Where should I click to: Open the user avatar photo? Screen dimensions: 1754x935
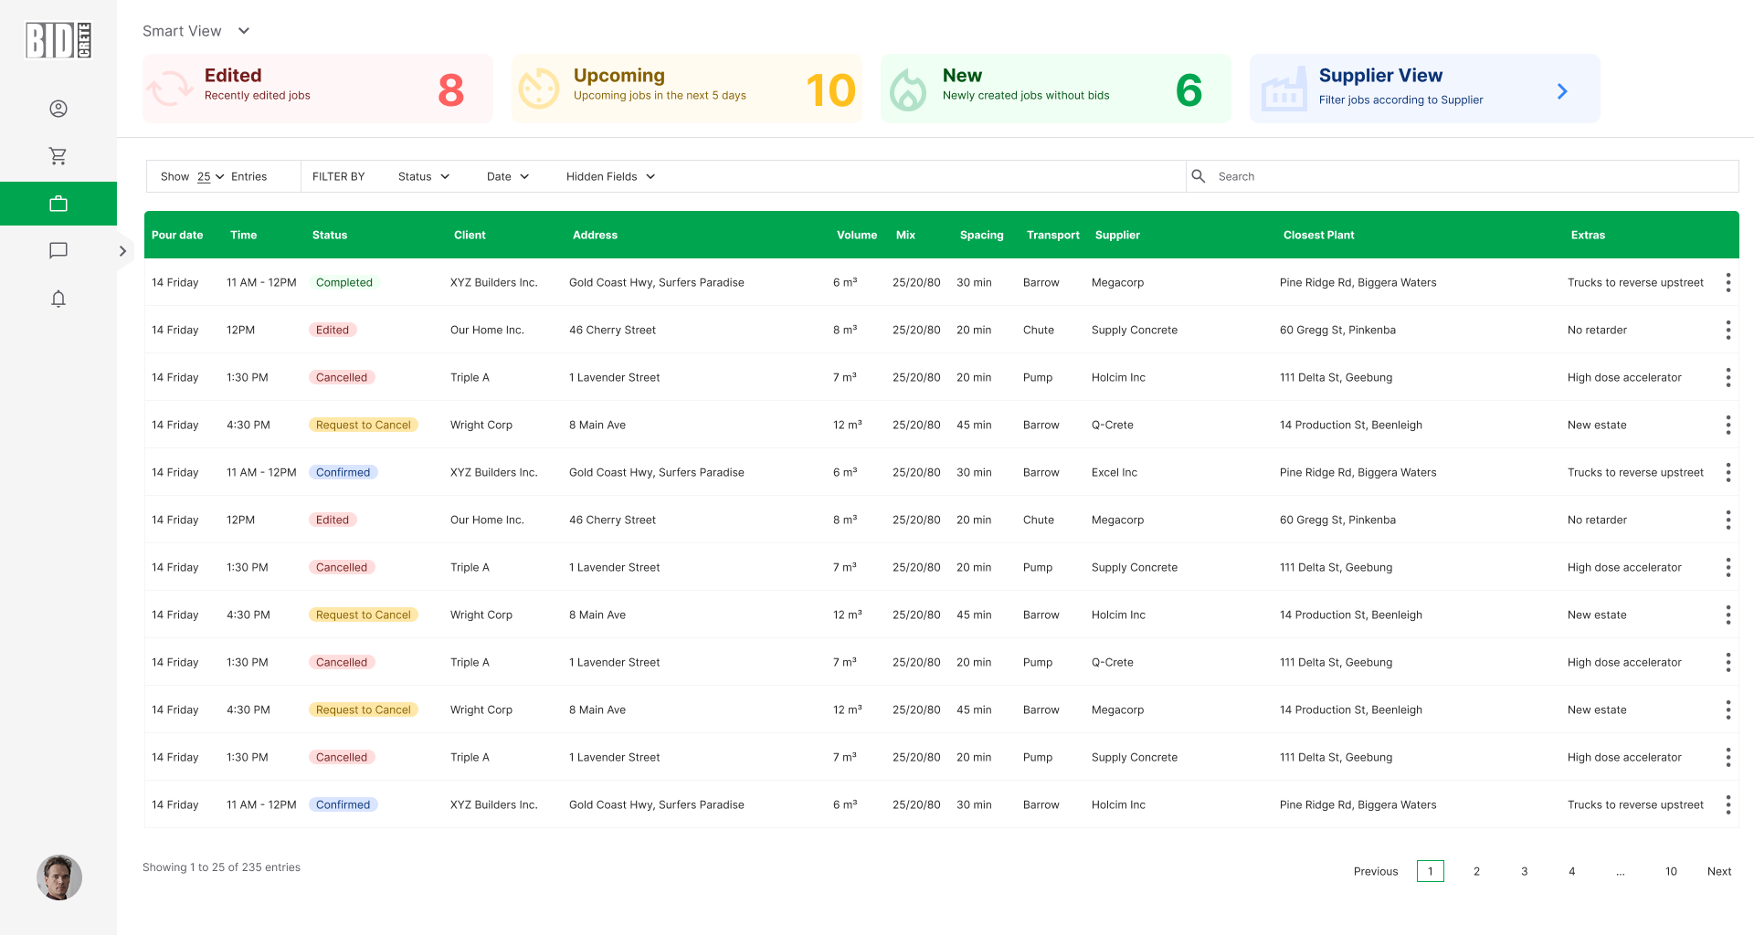(x=59, y=877)
